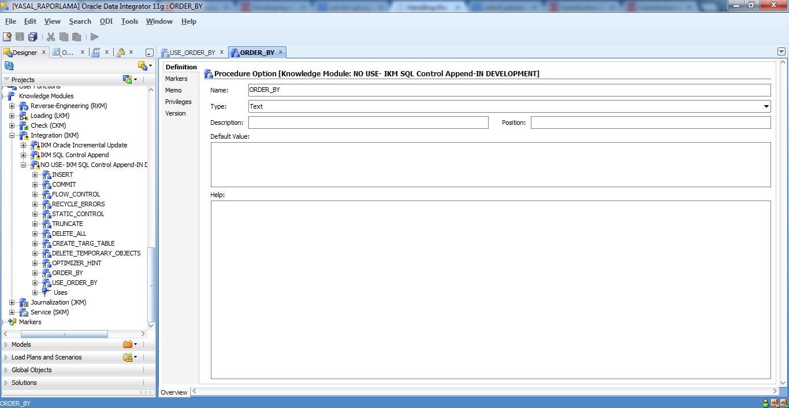Select the Cut toolbar icon
The width and height of the screenshot is (789, 408).
point(50,36)
